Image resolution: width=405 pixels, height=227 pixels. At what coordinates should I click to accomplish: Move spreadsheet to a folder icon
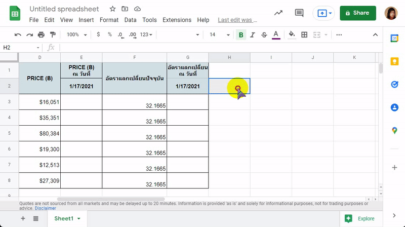point(125,9)
